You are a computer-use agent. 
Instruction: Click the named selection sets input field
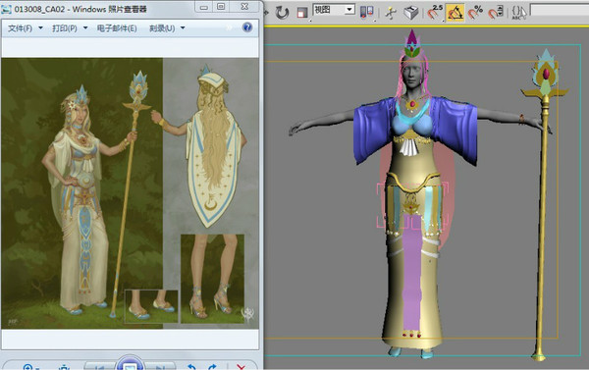point(560,10)
